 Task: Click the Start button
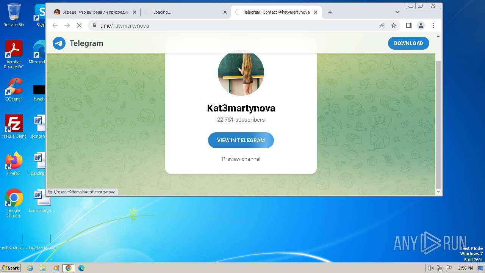pos(10,268)
